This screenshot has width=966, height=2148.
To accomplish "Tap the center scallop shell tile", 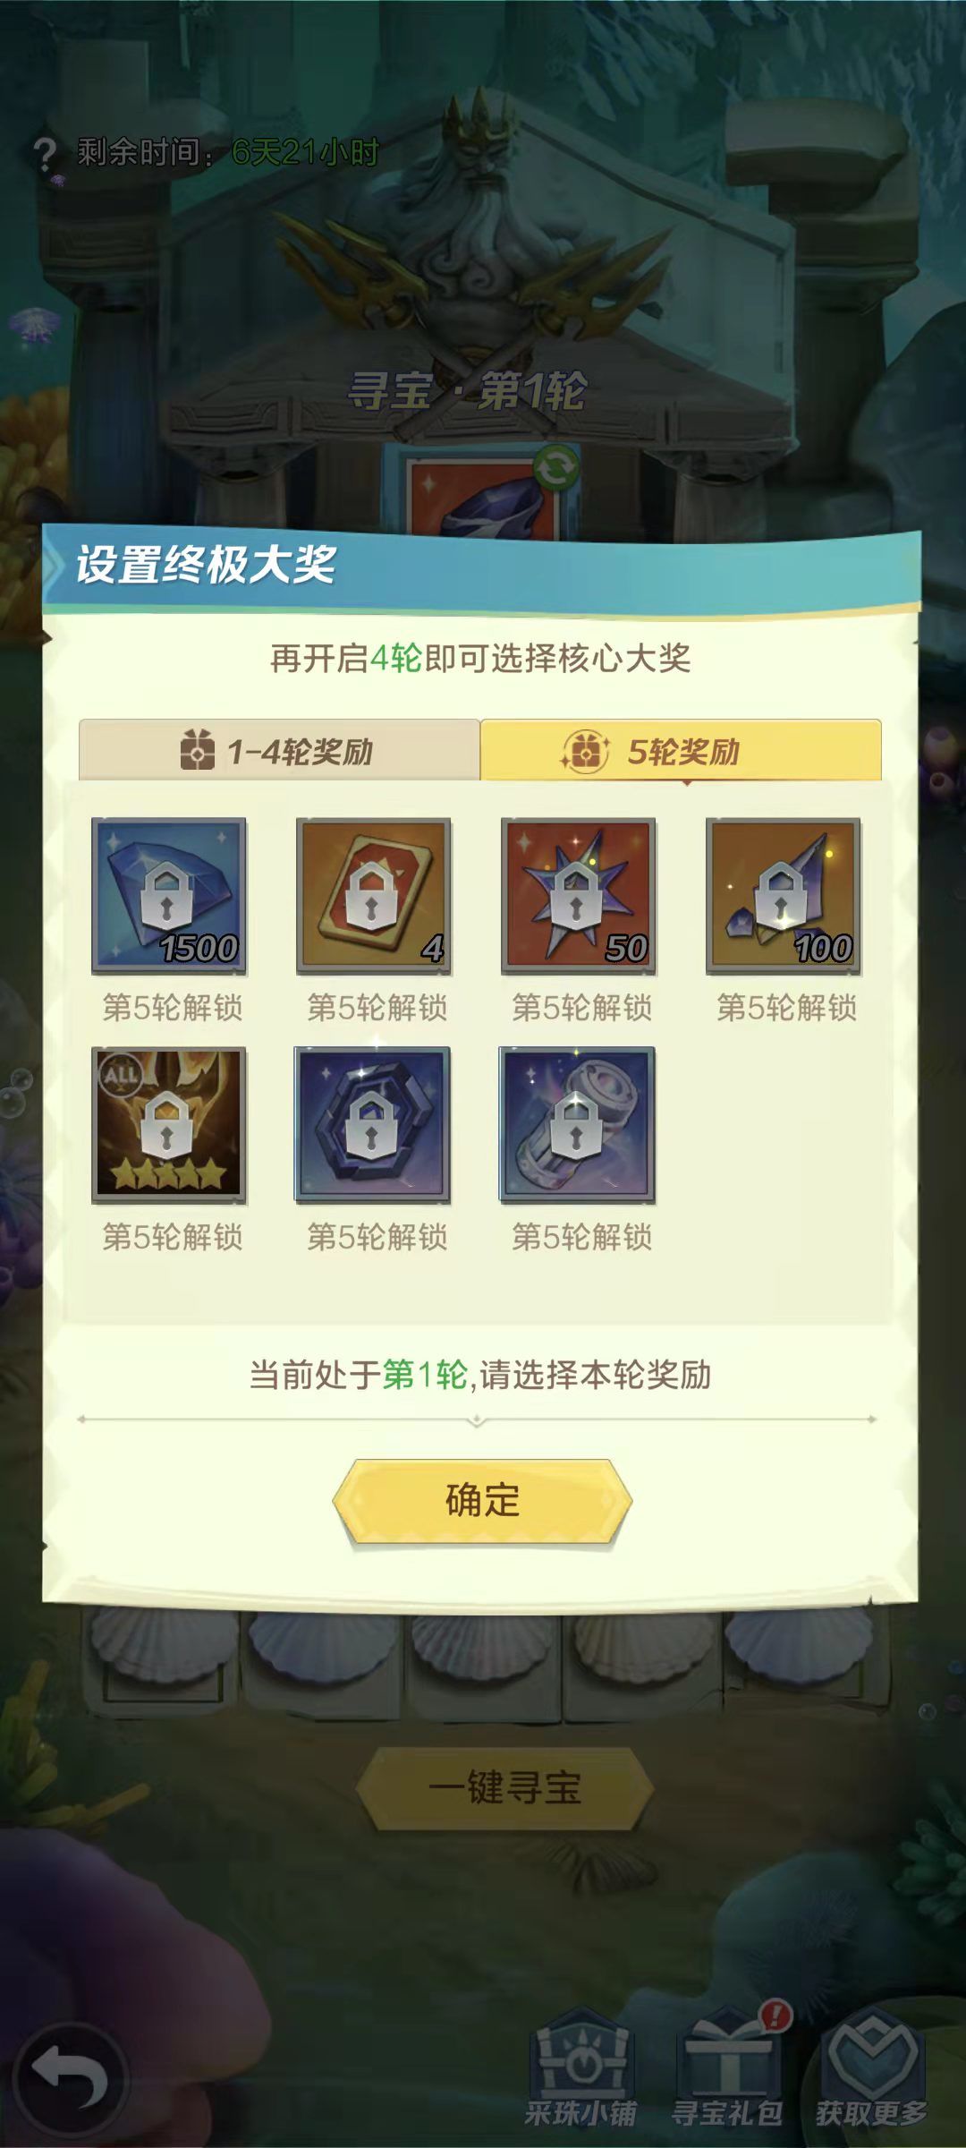I will pyautogui.click(x=483, y=1649).
